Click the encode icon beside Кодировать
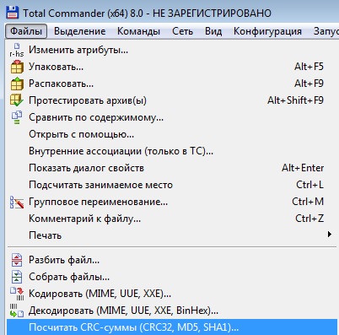The width and height of the screenshot is (339, 335). coord(17,294)
